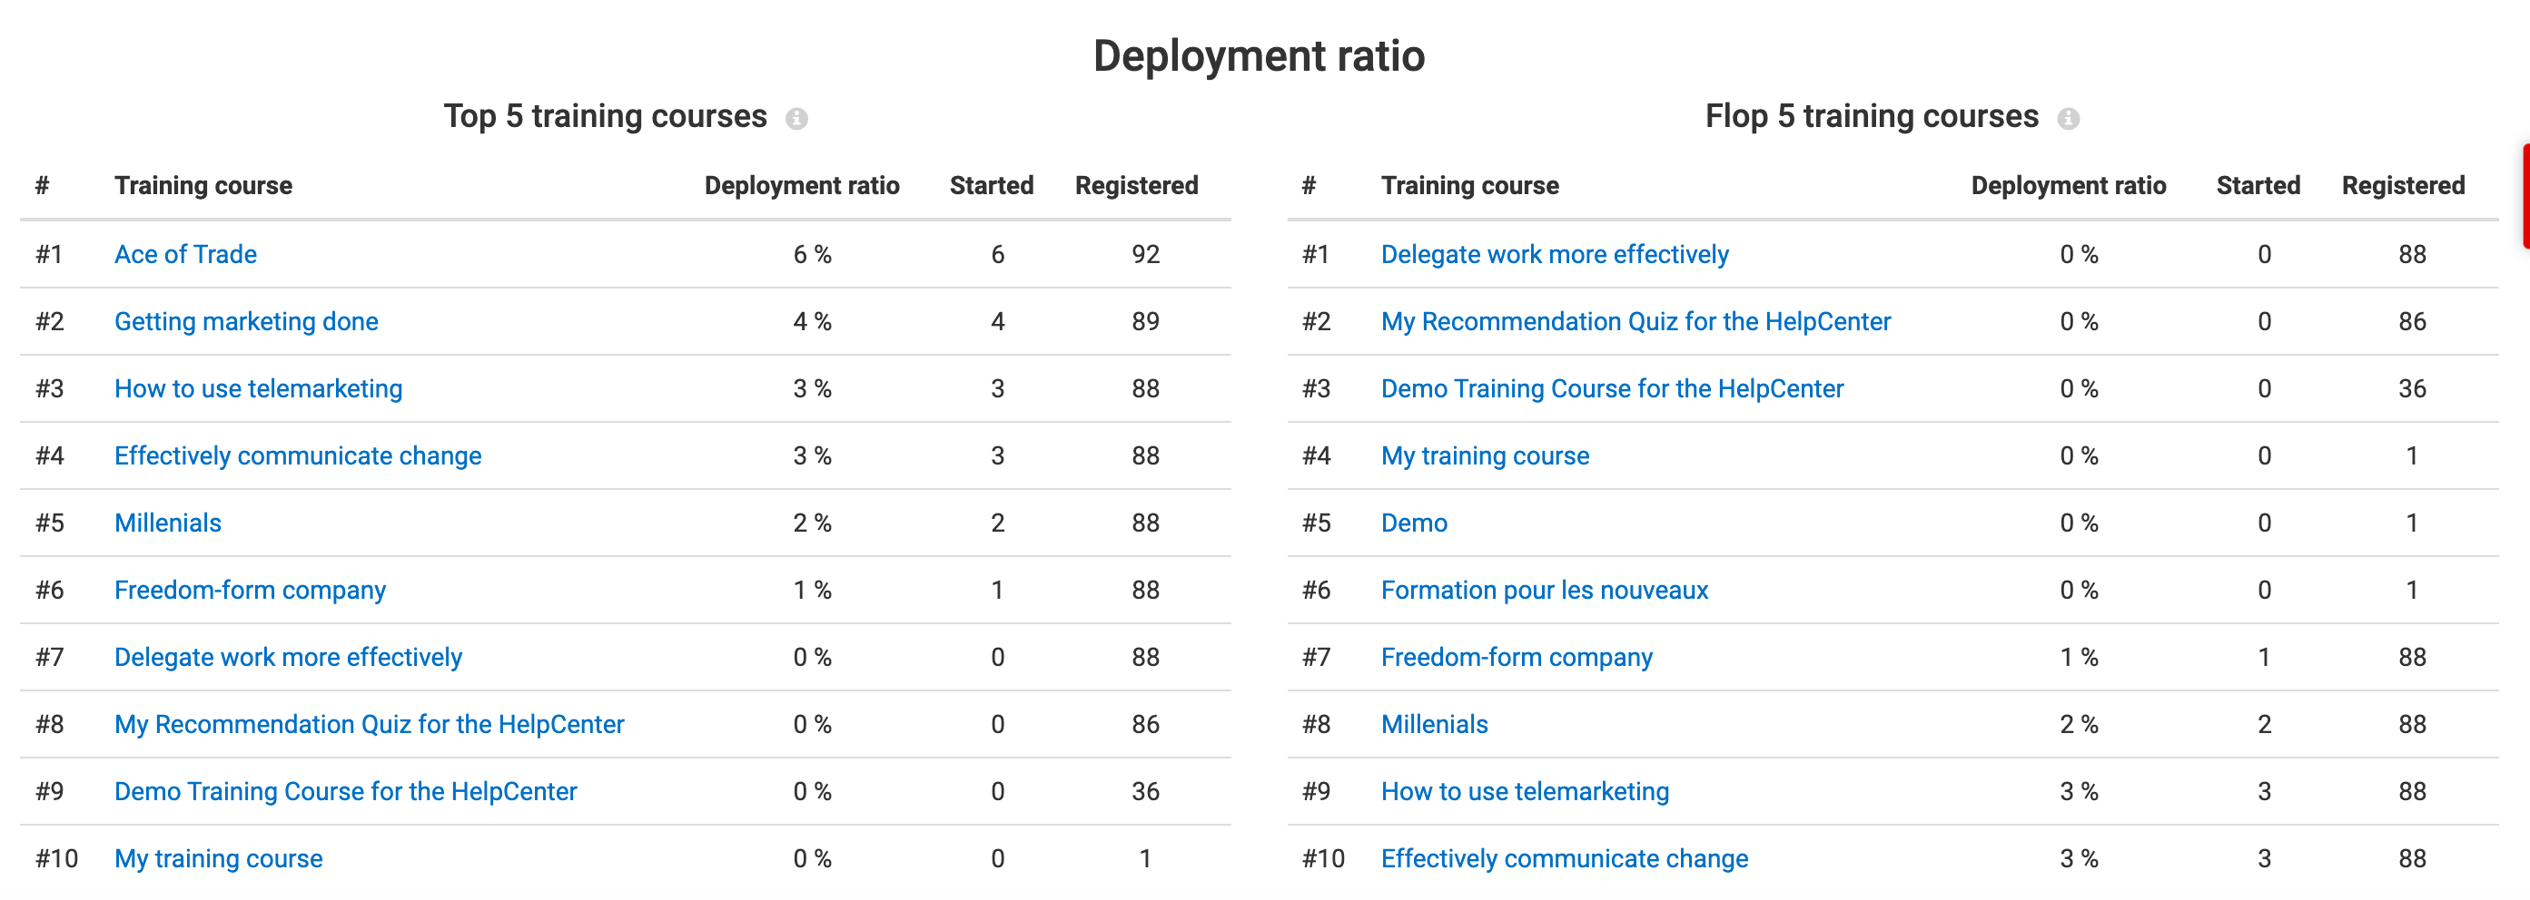2530x900 pixels.
Task: Click info icon beside Top 5 training courses
Action: coord(796,119)
